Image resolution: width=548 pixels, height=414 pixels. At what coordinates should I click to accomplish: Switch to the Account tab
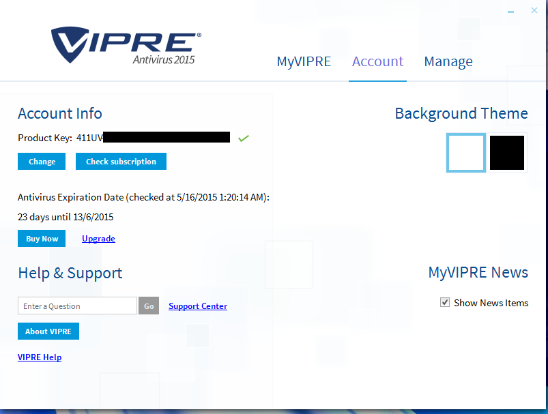click(377, 61)
